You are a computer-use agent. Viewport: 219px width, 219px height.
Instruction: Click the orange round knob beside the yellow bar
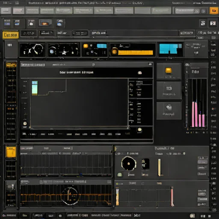pos(114,52)
